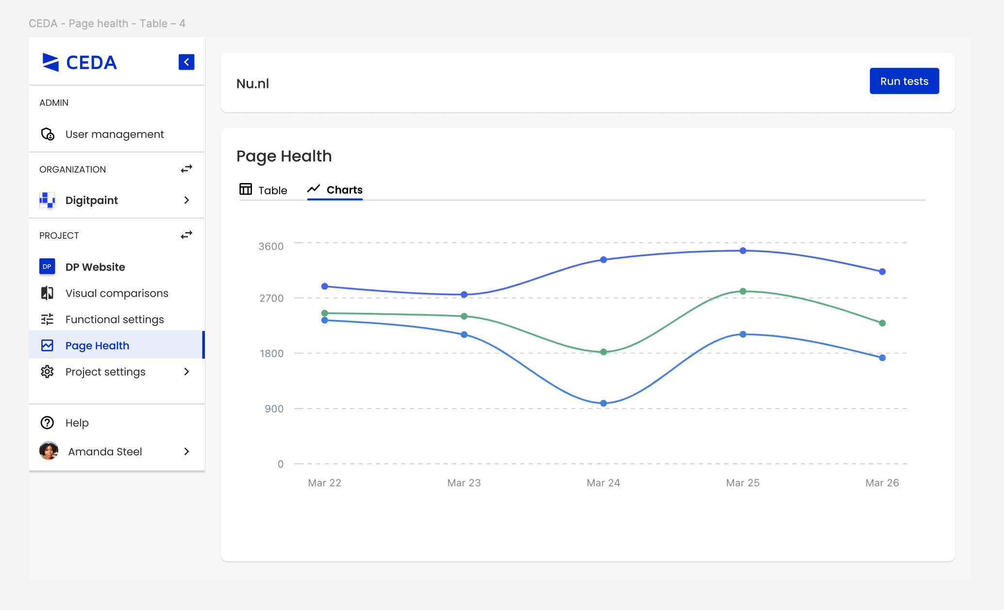The image size is (1004, 610).
Task: Click Amanda Steel's avatar photo
Action: [x=49, y=451]
